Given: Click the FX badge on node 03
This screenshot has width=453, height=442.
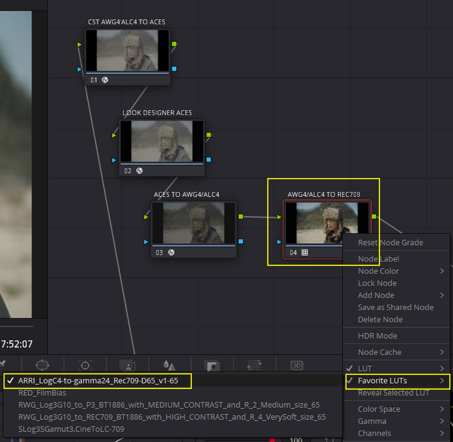Looking at the screenshot, I should [x=171, y=252].
